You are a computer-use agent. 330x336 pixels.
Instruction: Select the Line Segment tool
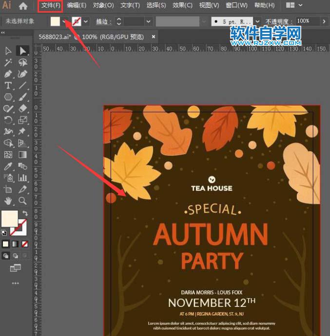(x=22, y=85)
